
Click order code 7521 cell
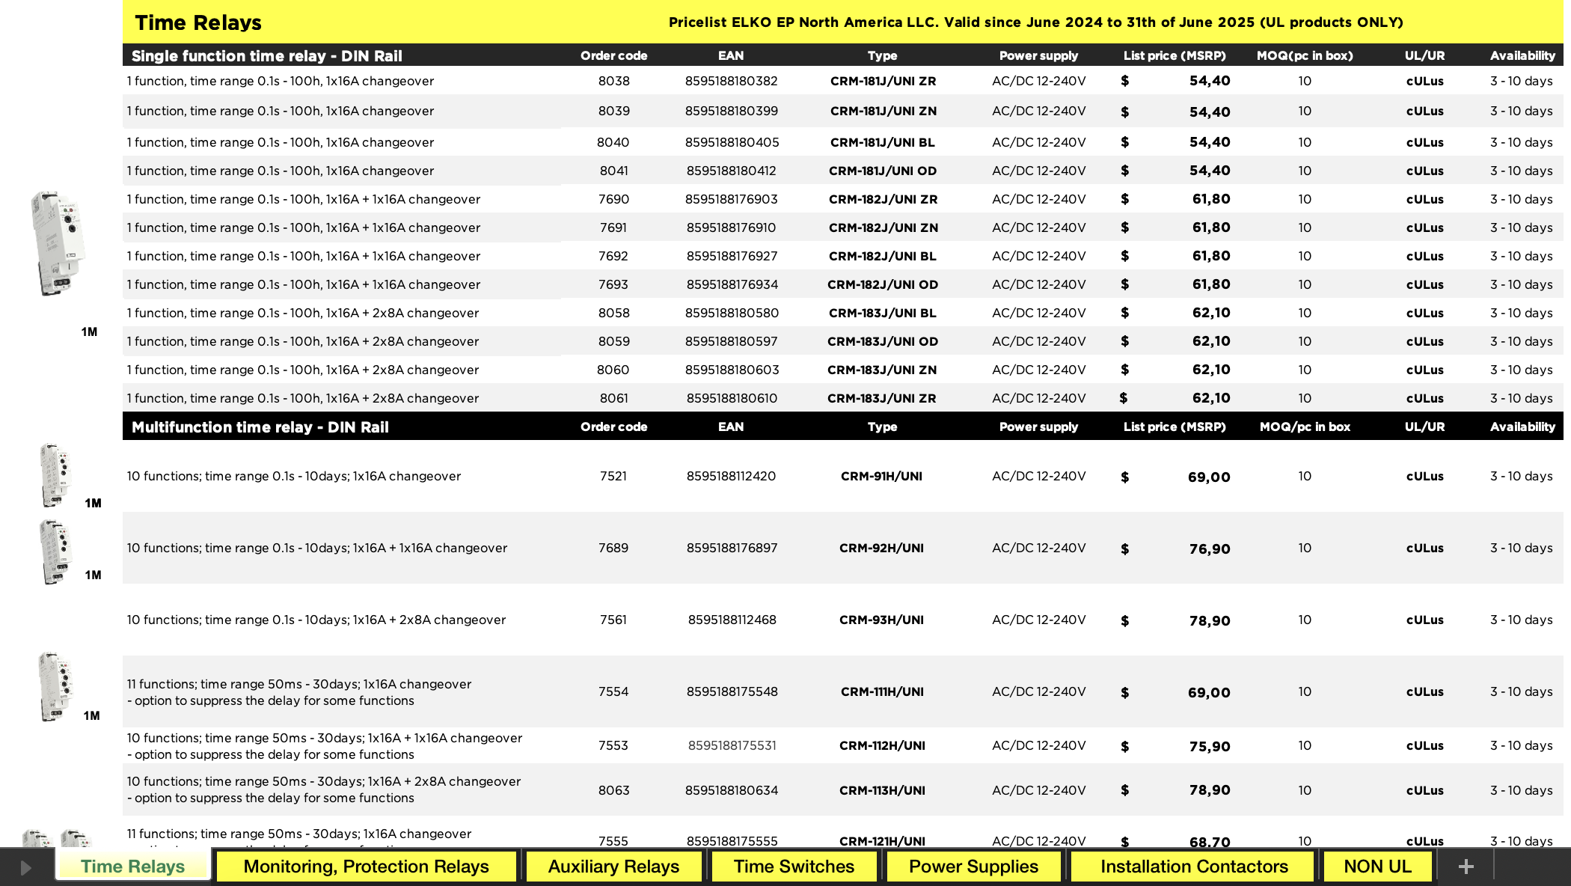pyautogui.click(x=613, y=476)
